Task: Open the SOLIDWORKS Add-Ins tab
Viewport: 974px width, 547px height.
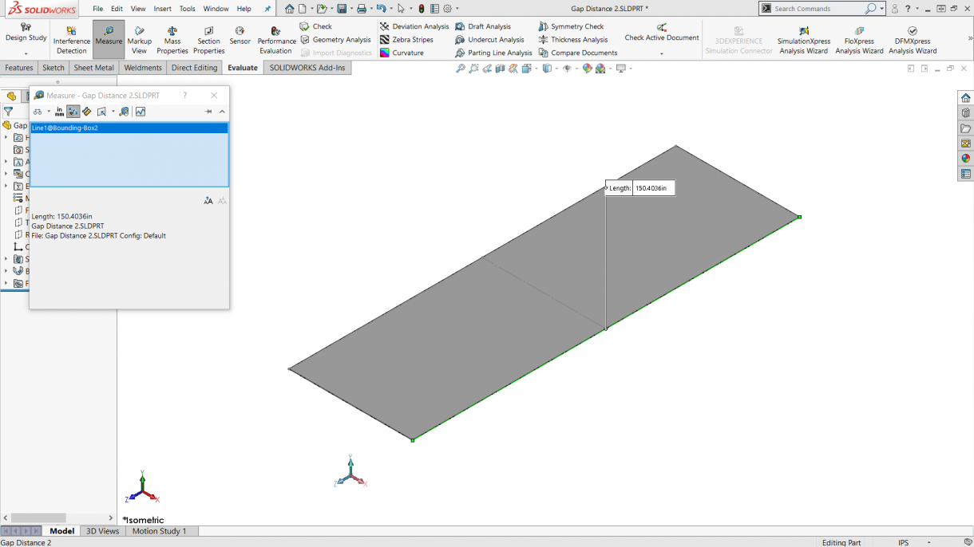Action: (307, 68)
